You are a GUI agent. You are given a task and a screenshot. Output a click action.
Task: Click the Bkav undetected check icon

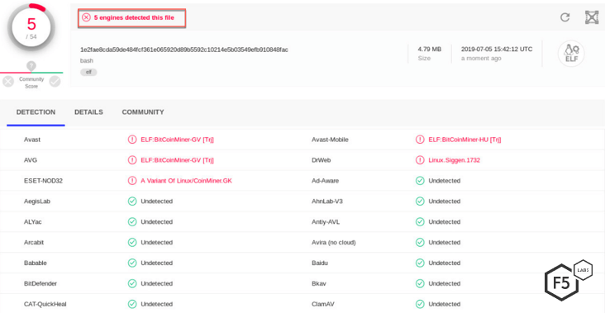click(420, 283)
